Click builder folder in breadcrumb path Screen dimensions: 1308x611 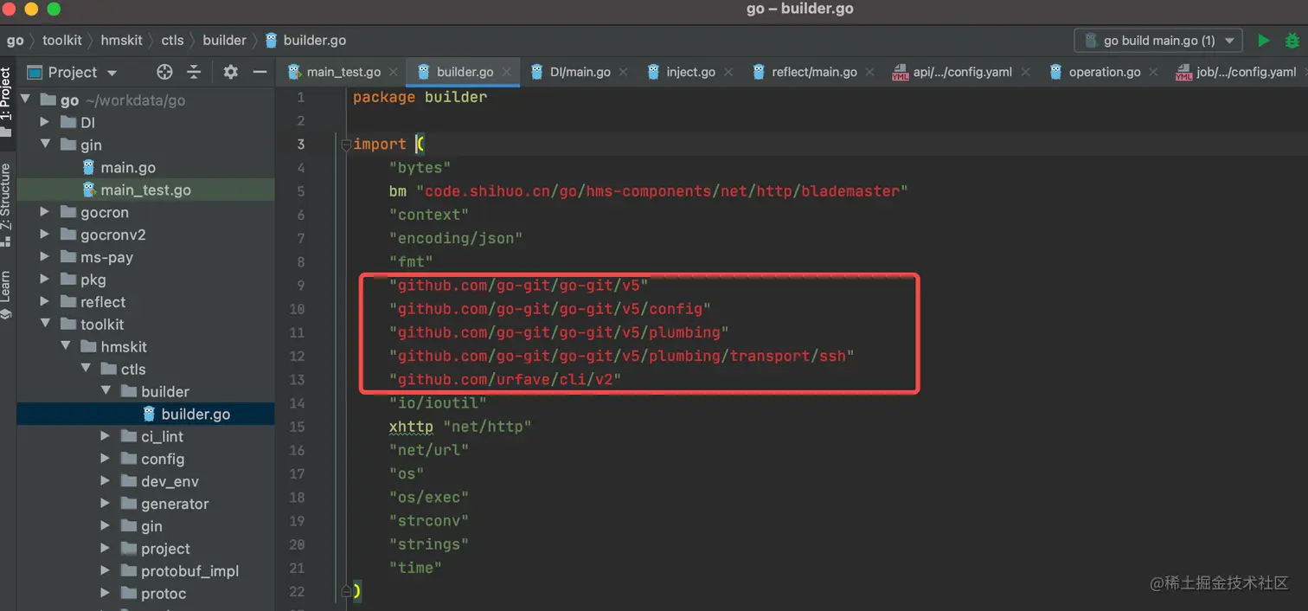pyautogui.click(x=224, y=41)
